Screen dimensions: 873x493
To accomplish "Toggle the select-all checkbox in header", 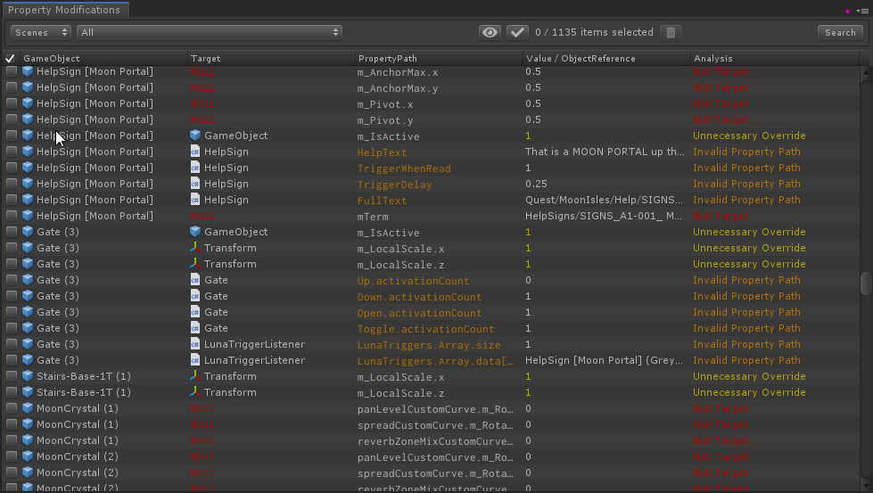I will coord(11,58).
